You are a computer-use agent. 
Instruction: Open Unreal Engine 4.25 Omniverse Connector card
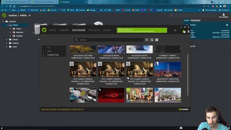point(83,73)
